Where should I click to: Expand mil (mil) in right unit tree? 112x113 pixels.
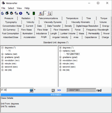click(60, 70)
